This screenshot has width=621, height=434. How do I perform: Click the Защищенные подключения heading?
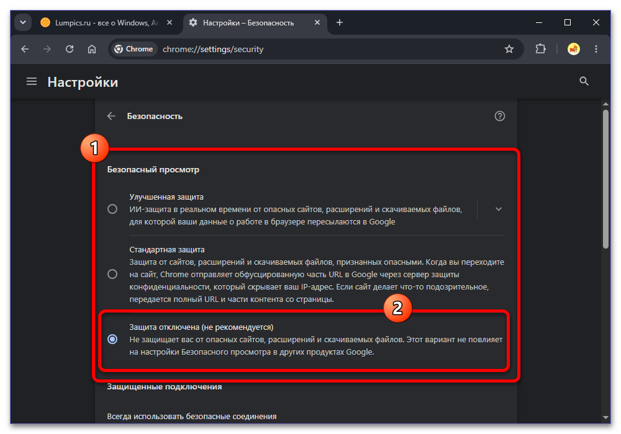point(165,387)
